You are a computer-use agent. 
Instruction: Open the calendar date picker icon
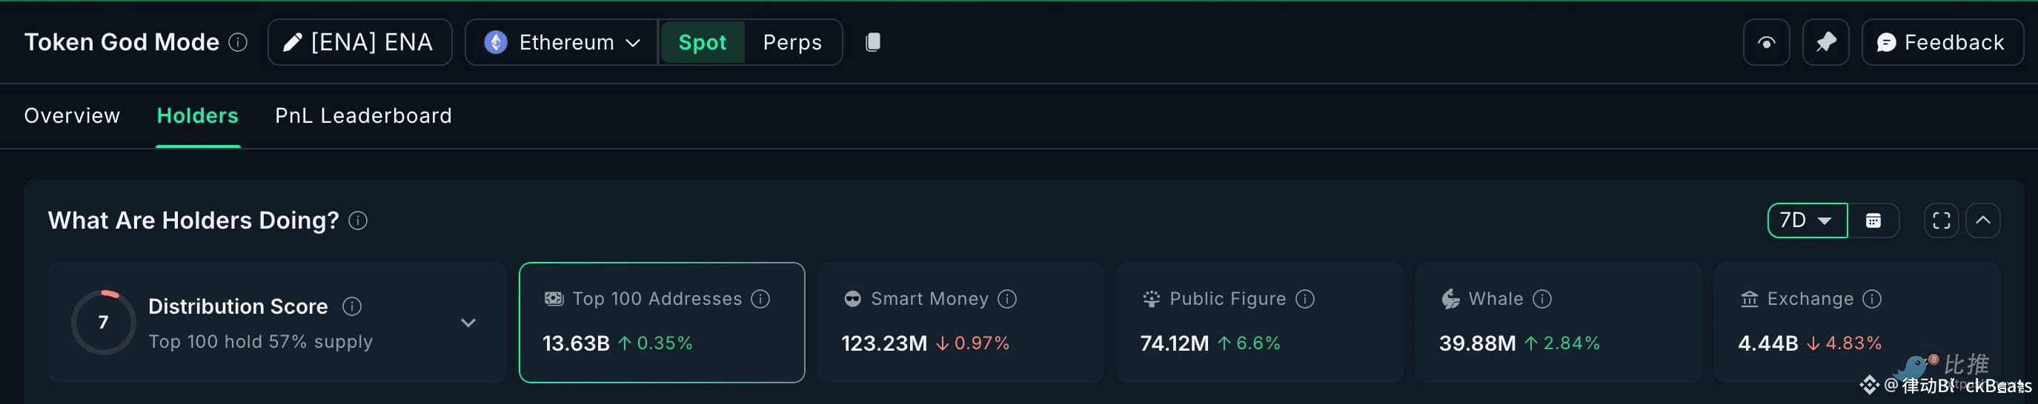tap(1873, 220)
